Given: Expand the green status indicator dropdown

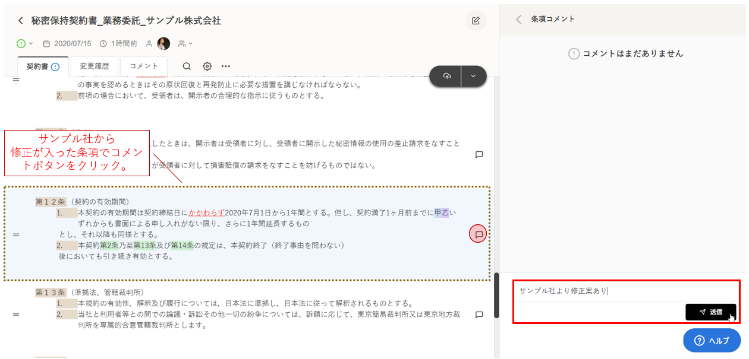Looking at the screenshot, I should coord(25,43).
